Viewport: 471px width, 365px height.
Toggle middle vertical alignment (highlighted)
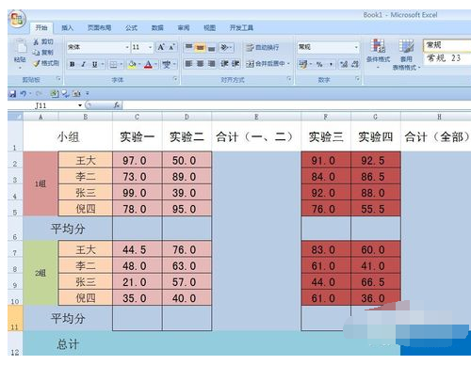[200, 47]
